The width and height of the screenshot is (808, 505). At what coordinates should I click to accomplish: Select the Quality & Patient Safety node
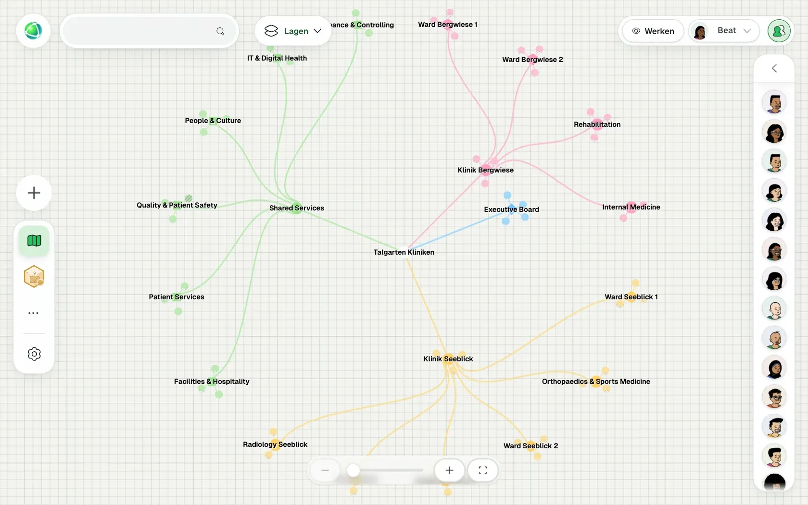(x=177, y=205)
